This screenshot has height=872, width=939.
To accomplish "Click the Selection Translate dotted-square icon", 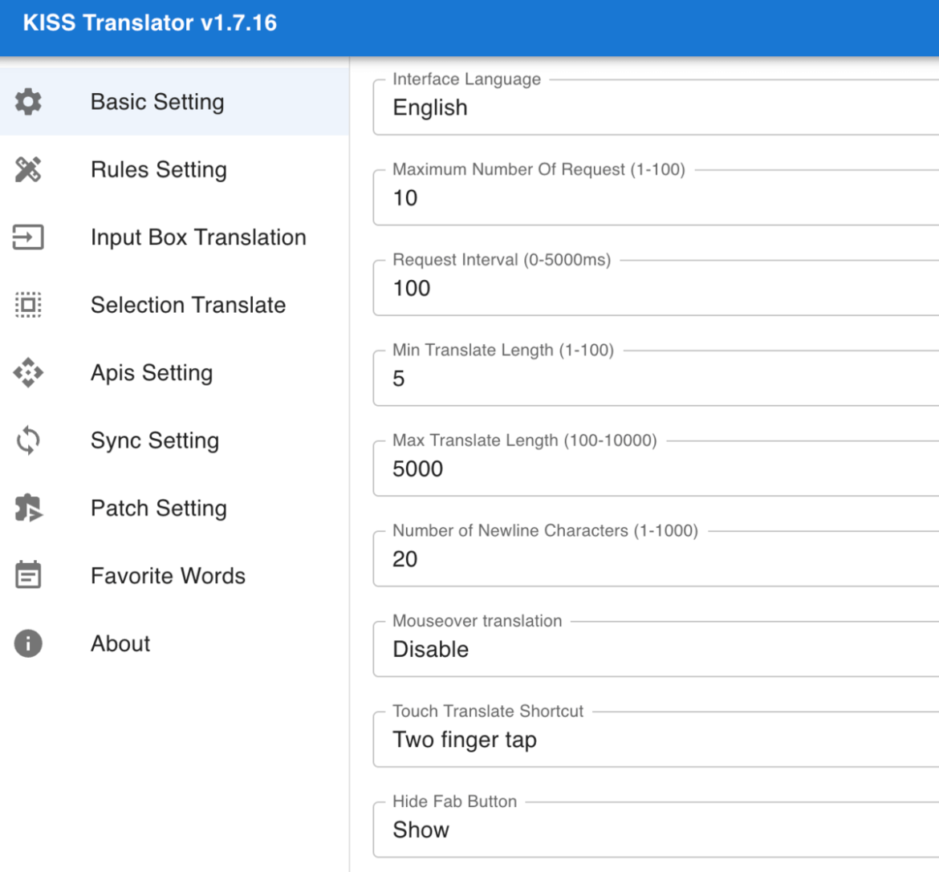I will click(x=28, y=305).
